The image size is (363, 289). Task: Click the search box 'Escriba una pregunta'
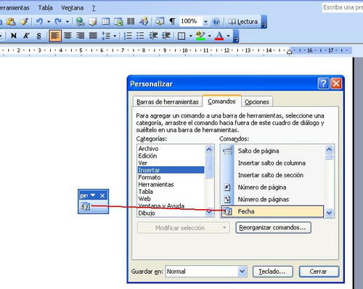343,7
